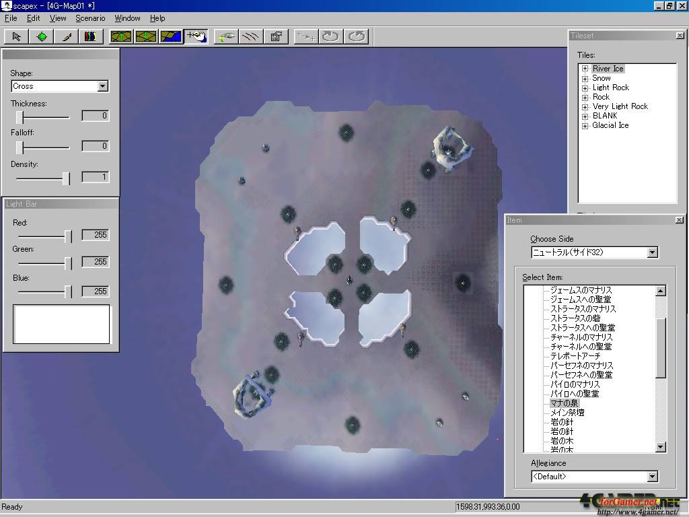Click the altar structure at map's bottom left
The image size is (689, 517).
coord(253,395)
